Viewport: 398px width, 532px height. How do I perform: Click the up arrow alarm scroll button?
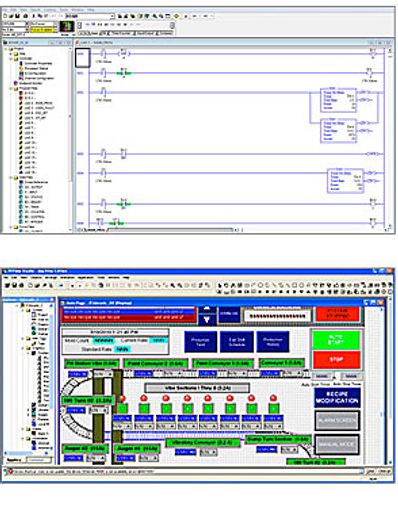click(207, 309)
